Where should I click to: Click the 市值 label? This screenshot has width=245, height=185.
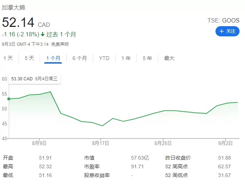(89, 158)
